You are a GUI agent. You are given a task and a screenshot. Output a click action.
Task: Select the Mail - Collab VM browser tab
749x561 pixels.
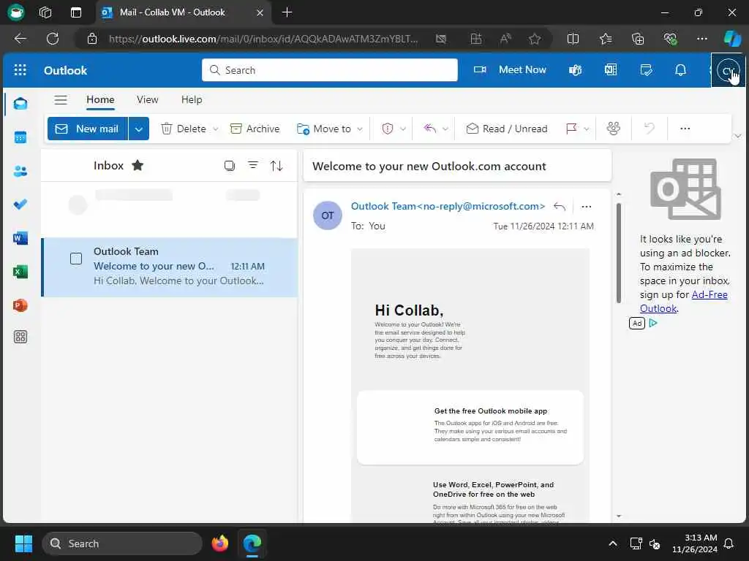184,13
